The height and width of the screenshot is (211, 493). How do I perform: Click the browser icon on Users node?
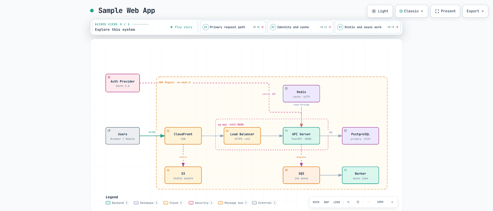(x=109, y=131)
